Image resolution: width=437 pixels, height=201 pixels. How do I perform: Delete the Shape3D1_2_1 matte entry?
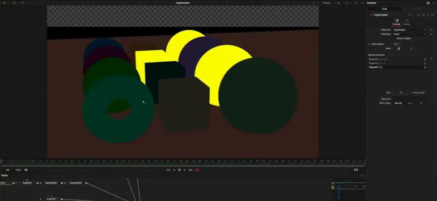click(x=425, y=67)
